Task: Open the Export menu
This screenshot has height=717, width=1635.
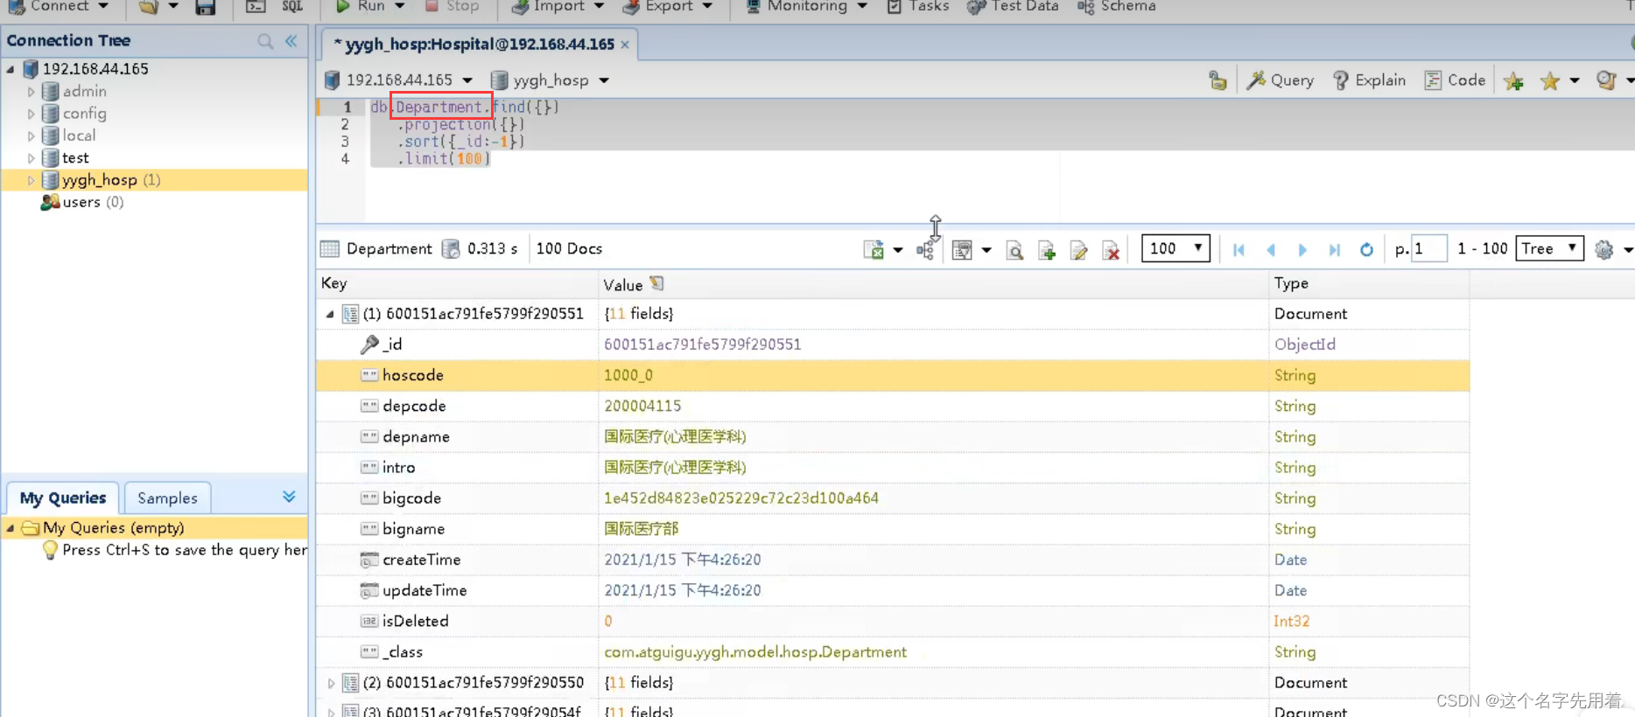Action: coord(668,6)
